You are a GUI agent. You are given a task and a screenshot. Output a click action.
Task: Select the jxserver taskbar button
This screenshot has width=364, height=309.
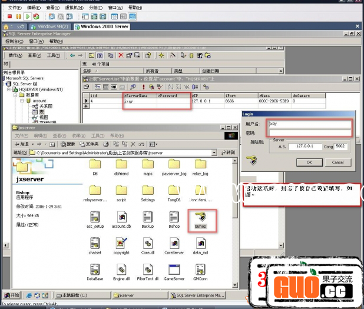point(140,295)
